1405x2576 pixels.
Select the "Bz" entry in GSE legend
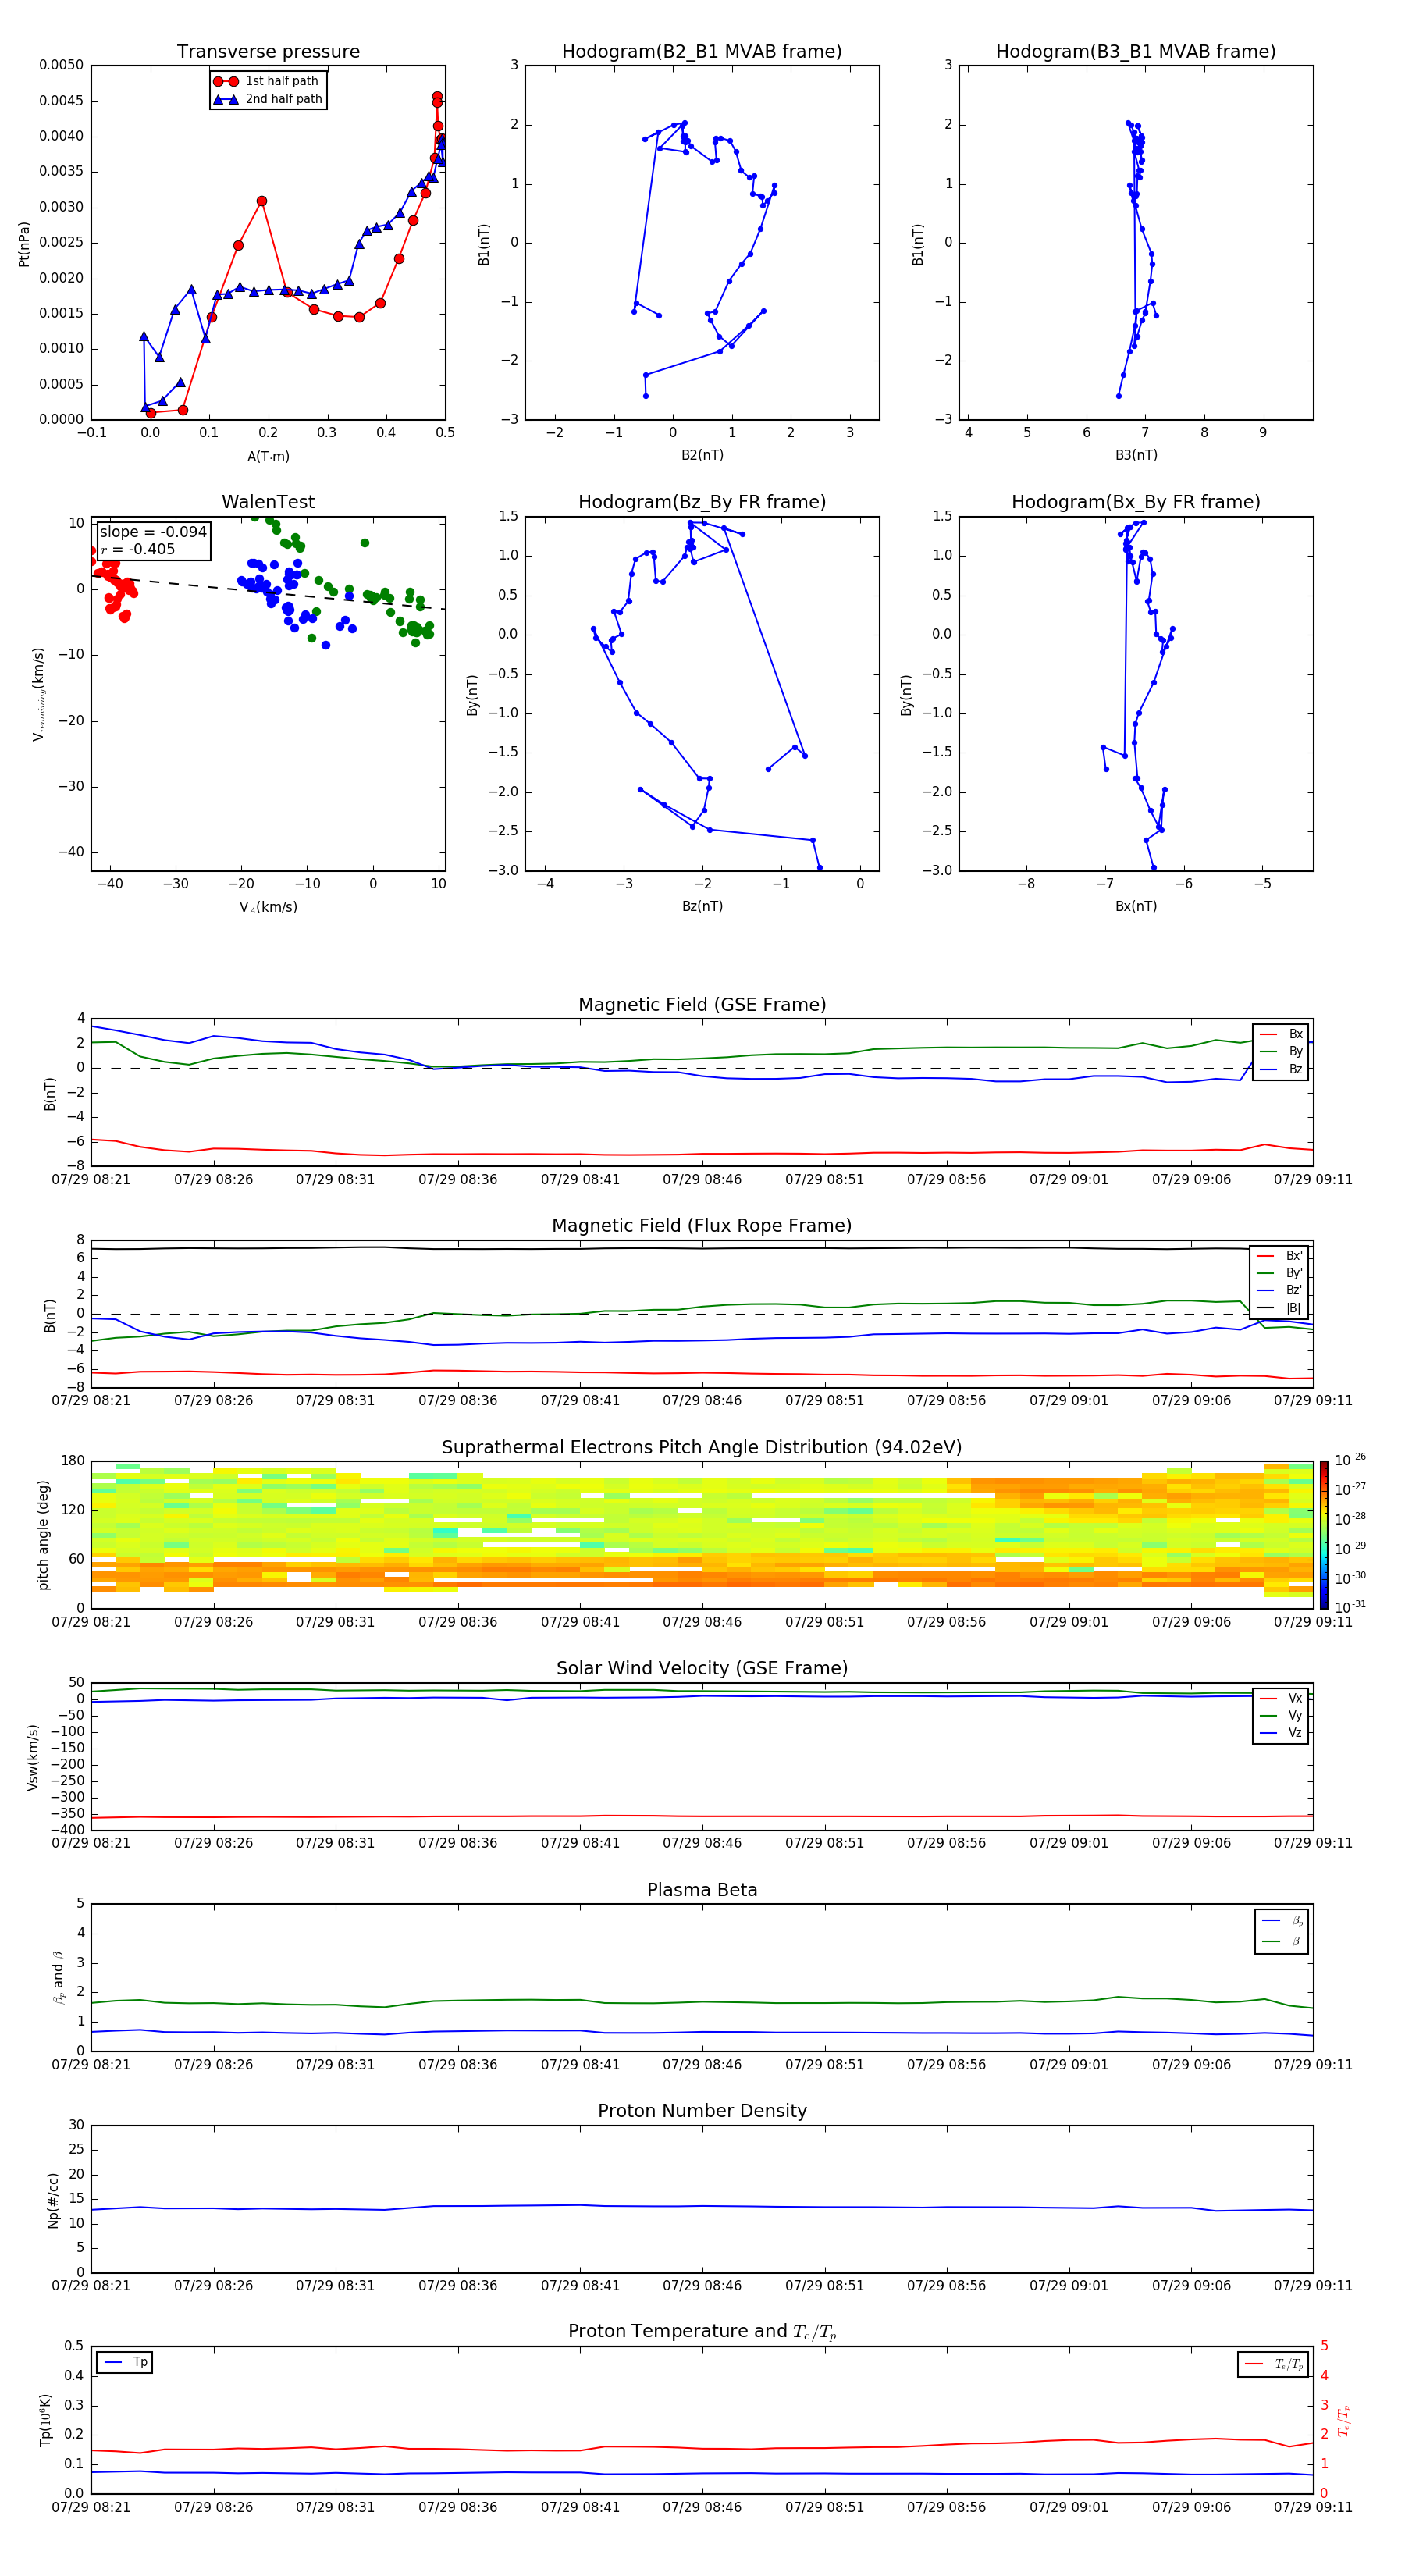pos(1281,1069)
